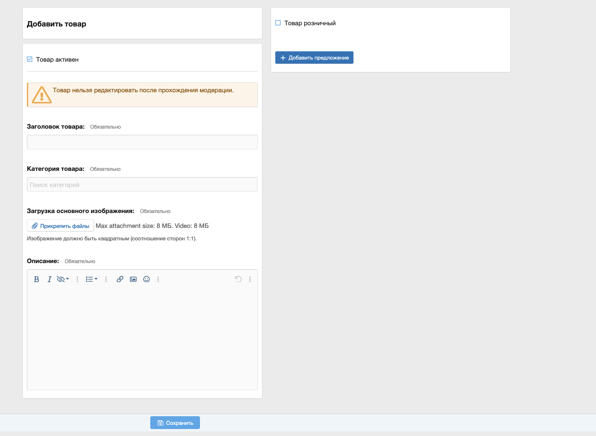The image size is (596, 436).
Task: Open the 'Поиск категорий' category selector
Action: tap(142, 184)
